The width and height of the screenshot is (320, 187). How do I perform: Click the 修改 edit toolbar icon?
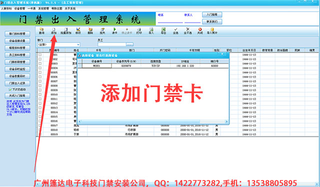click(x=78, y=31)
